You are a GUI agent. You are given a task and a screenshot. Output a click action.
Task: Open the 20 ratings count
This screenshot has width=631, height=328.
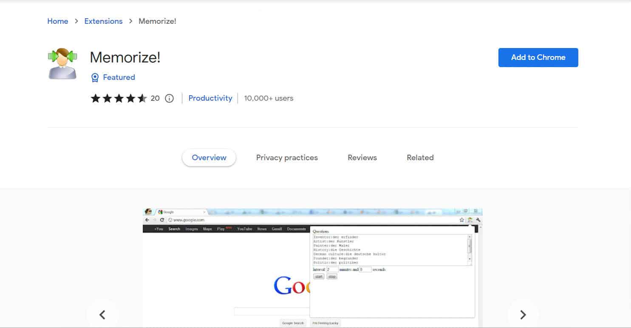[x=155, y=98]
